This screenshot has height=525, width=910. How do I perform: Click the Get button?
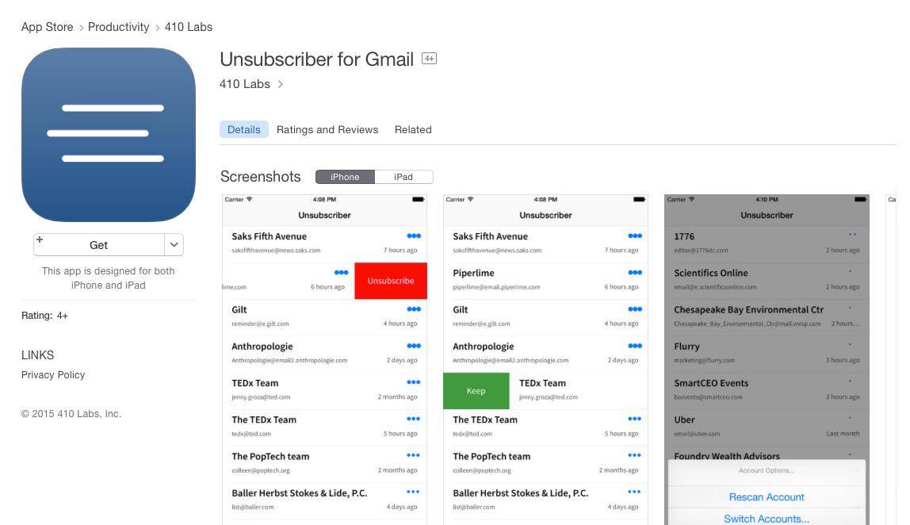(98, 245)
